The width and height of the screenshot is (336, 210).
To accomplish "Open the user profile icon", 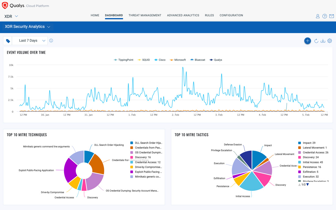I will pos(318,16).
